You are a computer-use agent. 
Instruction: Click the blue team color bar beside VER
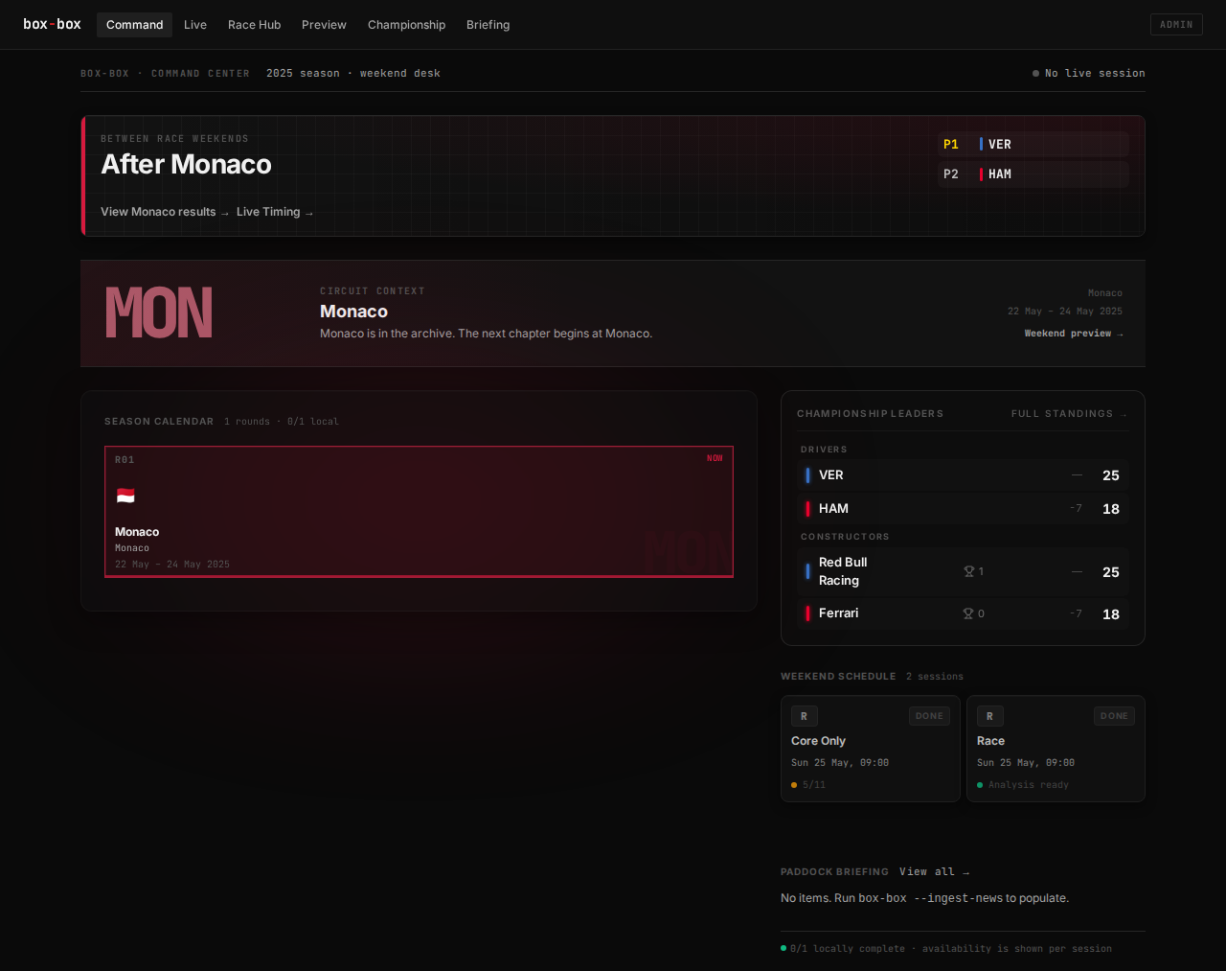click(807, 475)
